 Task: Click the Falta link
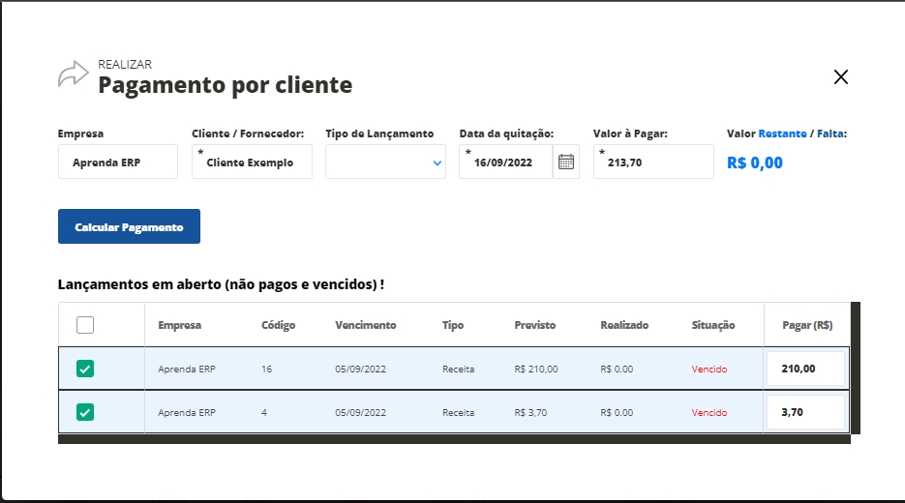pyautogui.click(x=830, y=133)
